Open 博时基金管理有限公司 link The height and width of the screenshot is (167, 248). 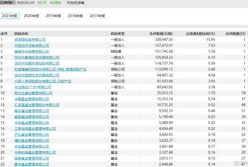coord(32,140)
